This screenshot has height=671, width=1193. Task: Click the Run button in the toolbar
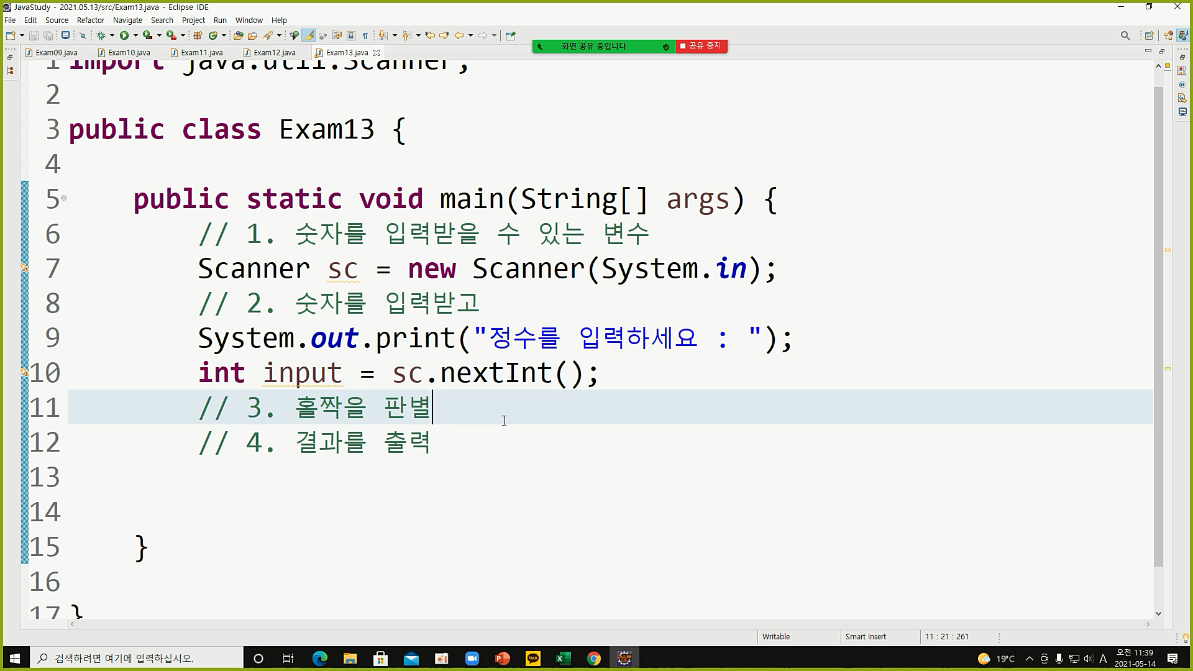124,35
